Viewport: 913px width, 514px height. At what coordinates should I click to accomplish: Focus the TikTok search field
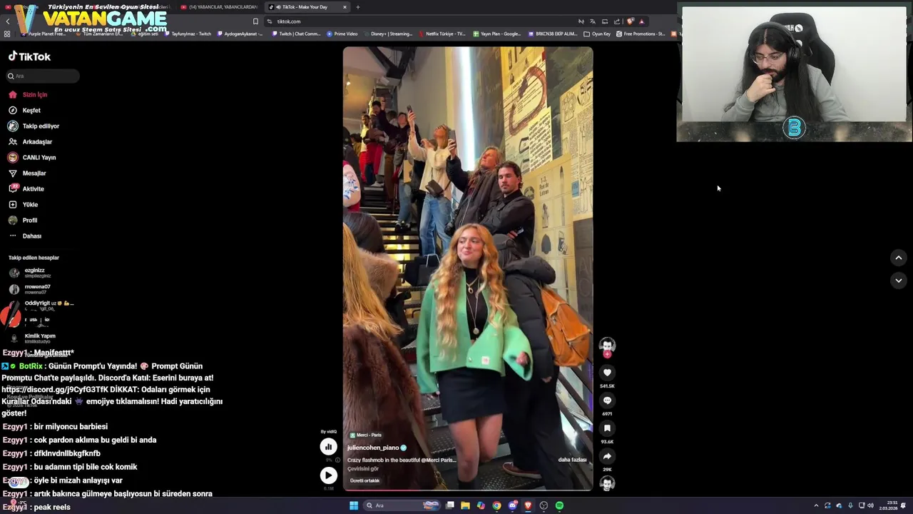(x=43, y=76)
